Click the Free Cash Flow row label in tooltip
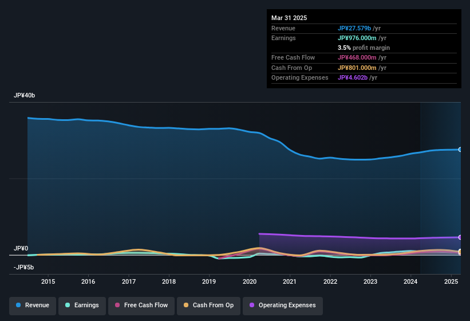Screen dimensions: 470x321 pyautogui.click(x=293, y=57)
